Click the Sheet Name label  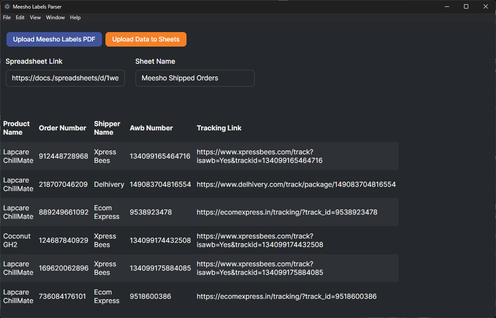tap(155, 62)
